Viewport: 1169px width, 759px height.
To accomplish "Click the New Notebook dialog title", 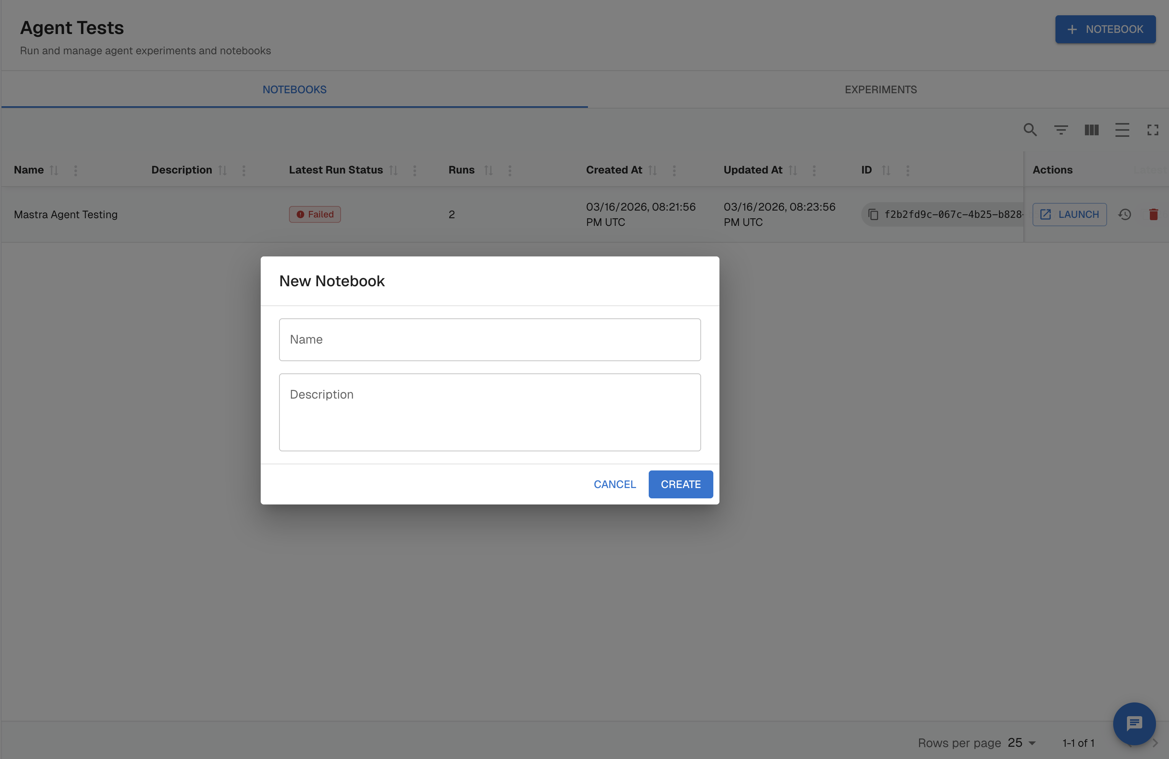I will click(331, 281).
